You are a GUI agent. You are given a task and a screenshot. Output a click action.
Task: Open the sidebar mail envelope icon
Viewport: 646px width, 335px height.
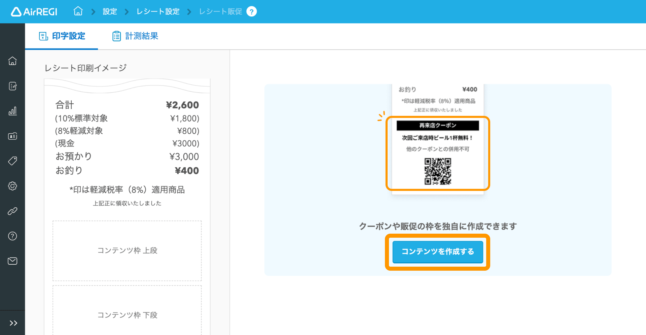pyautogui.click(x=12, y=261)
